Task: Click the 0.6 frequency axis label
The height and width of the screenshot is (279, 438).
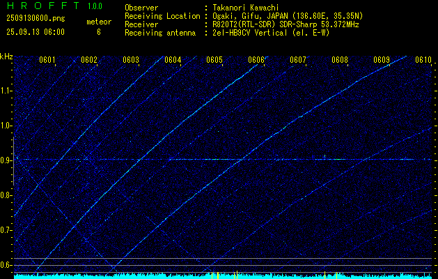Action: pyautogui.click(x=6, y=265)
